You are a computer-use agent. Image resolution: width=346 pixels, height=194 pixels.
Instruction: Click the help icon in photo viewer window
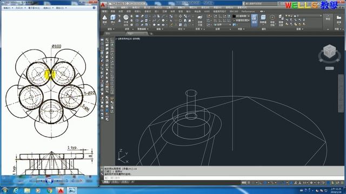pos(94,8)
